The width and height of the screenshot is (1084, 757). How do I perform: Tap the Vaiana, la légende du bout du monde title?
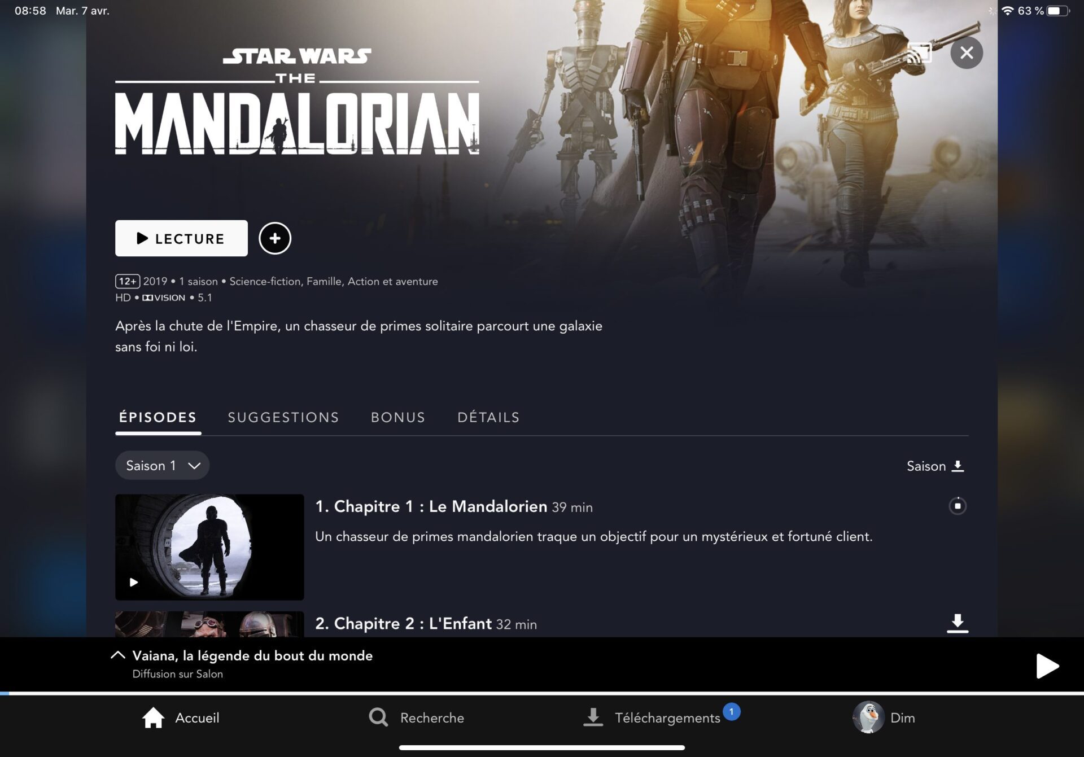click(x=252, y=656)
